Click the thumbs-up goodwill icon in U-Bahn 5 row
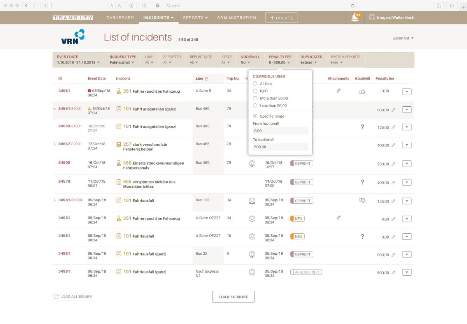Image resolution: width=467 pixels, height=324 pixels. point(362,91)
